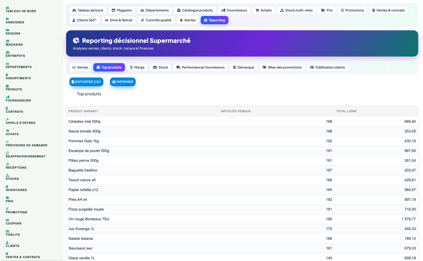The height and width of the screenshot is (261, 423).
Task: Open the Tableau de bord top tab
Action: [x=88, y=10]
